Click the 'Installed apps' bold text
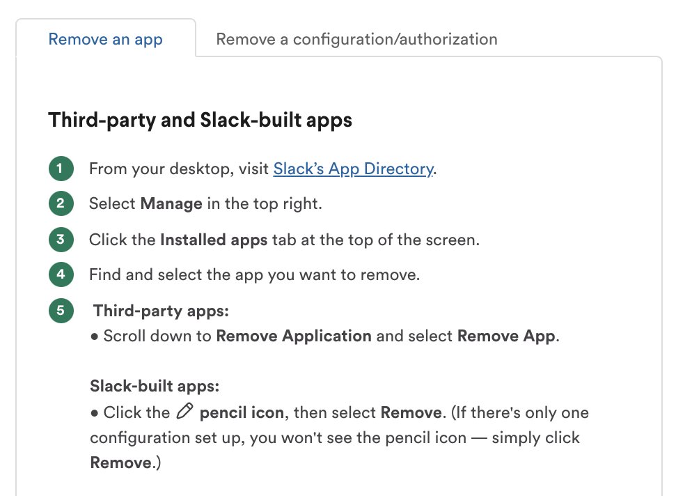The height and width of the screenshot is (496, 692). click(214, 240)
